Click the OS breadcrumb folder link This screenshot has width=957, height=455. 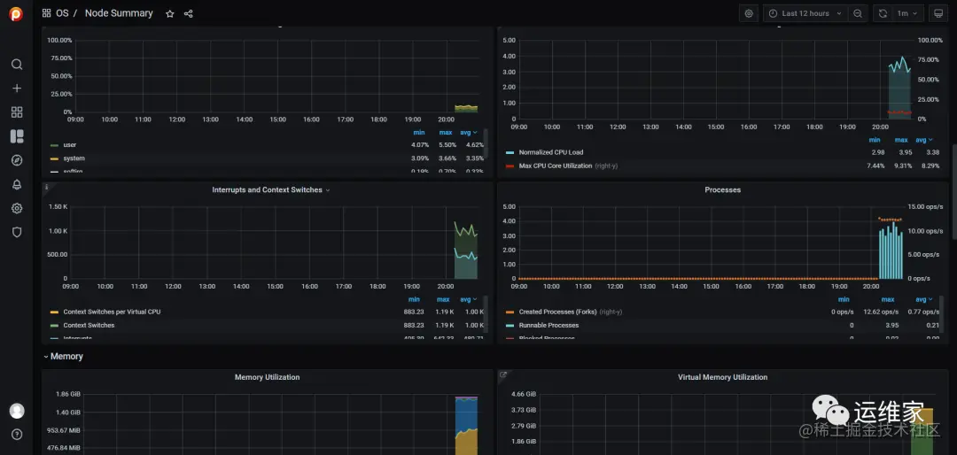[x=62, y=13]
